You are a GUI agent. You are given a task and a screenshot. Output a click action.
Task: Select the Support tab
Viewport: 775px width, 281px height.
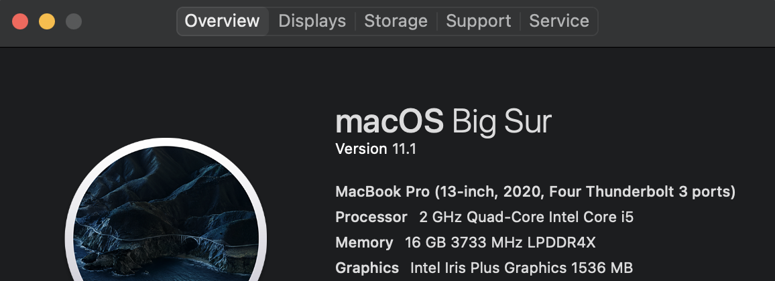478,21
